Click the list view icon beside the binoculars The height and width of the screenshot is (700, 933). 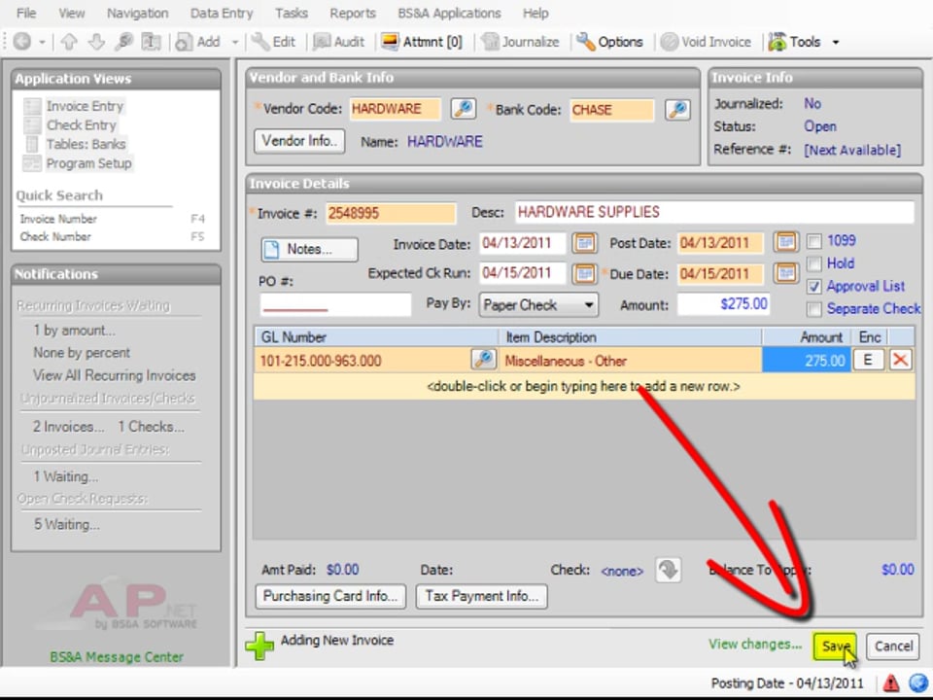point(151,42)
